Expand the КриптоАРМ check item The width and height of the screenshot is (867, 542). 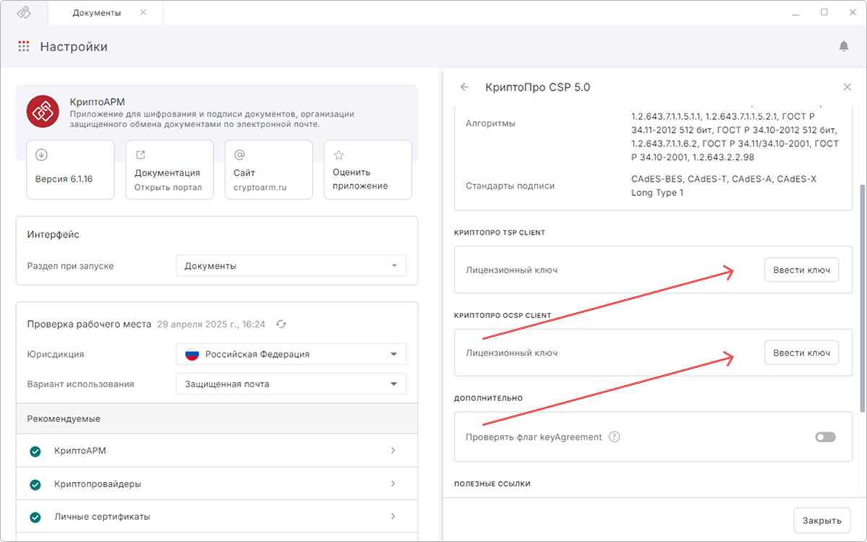coord(217,451)
